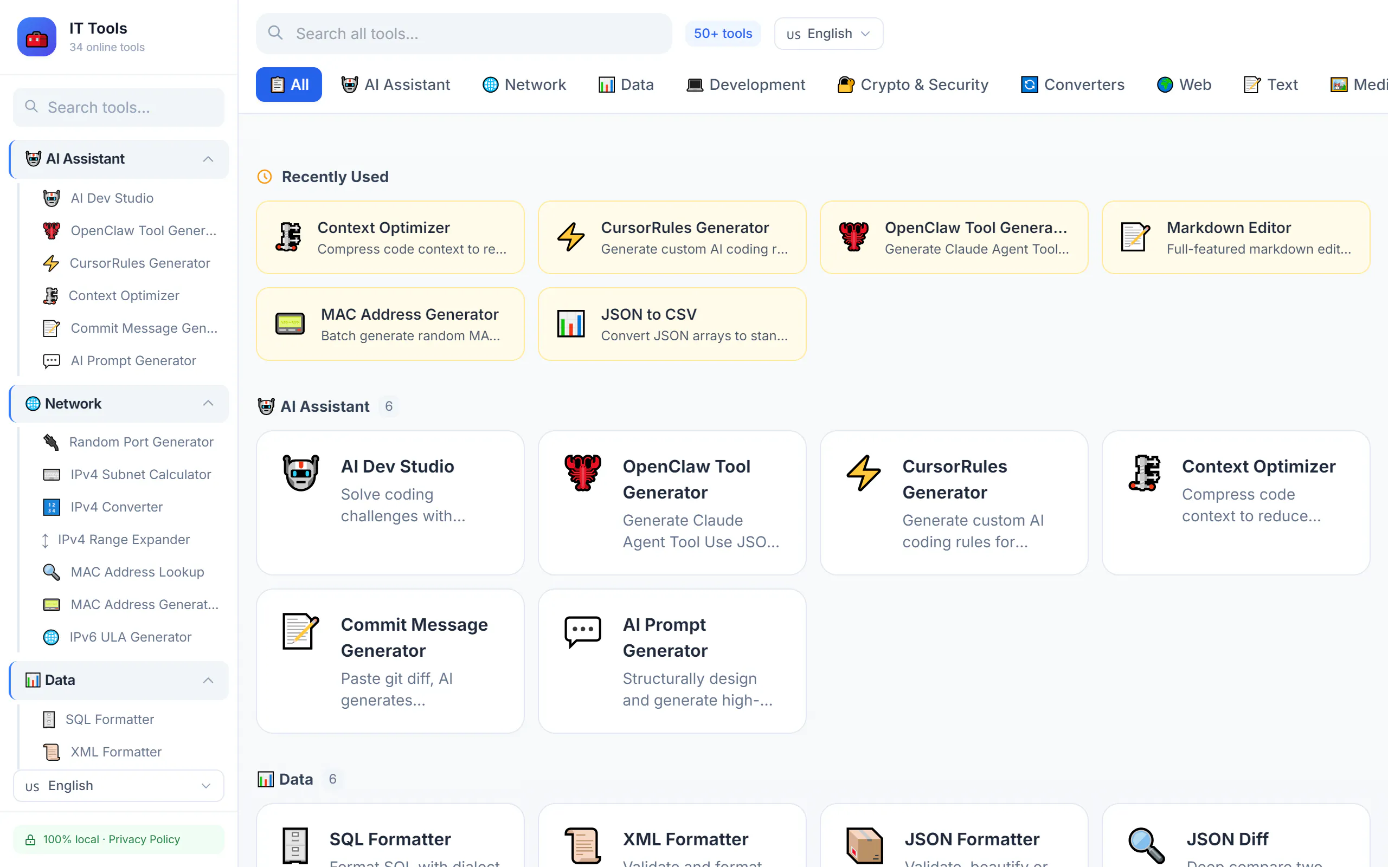Open recent CursorRules Generator card
Screen dimensions: 1388x867
[672, 237]
